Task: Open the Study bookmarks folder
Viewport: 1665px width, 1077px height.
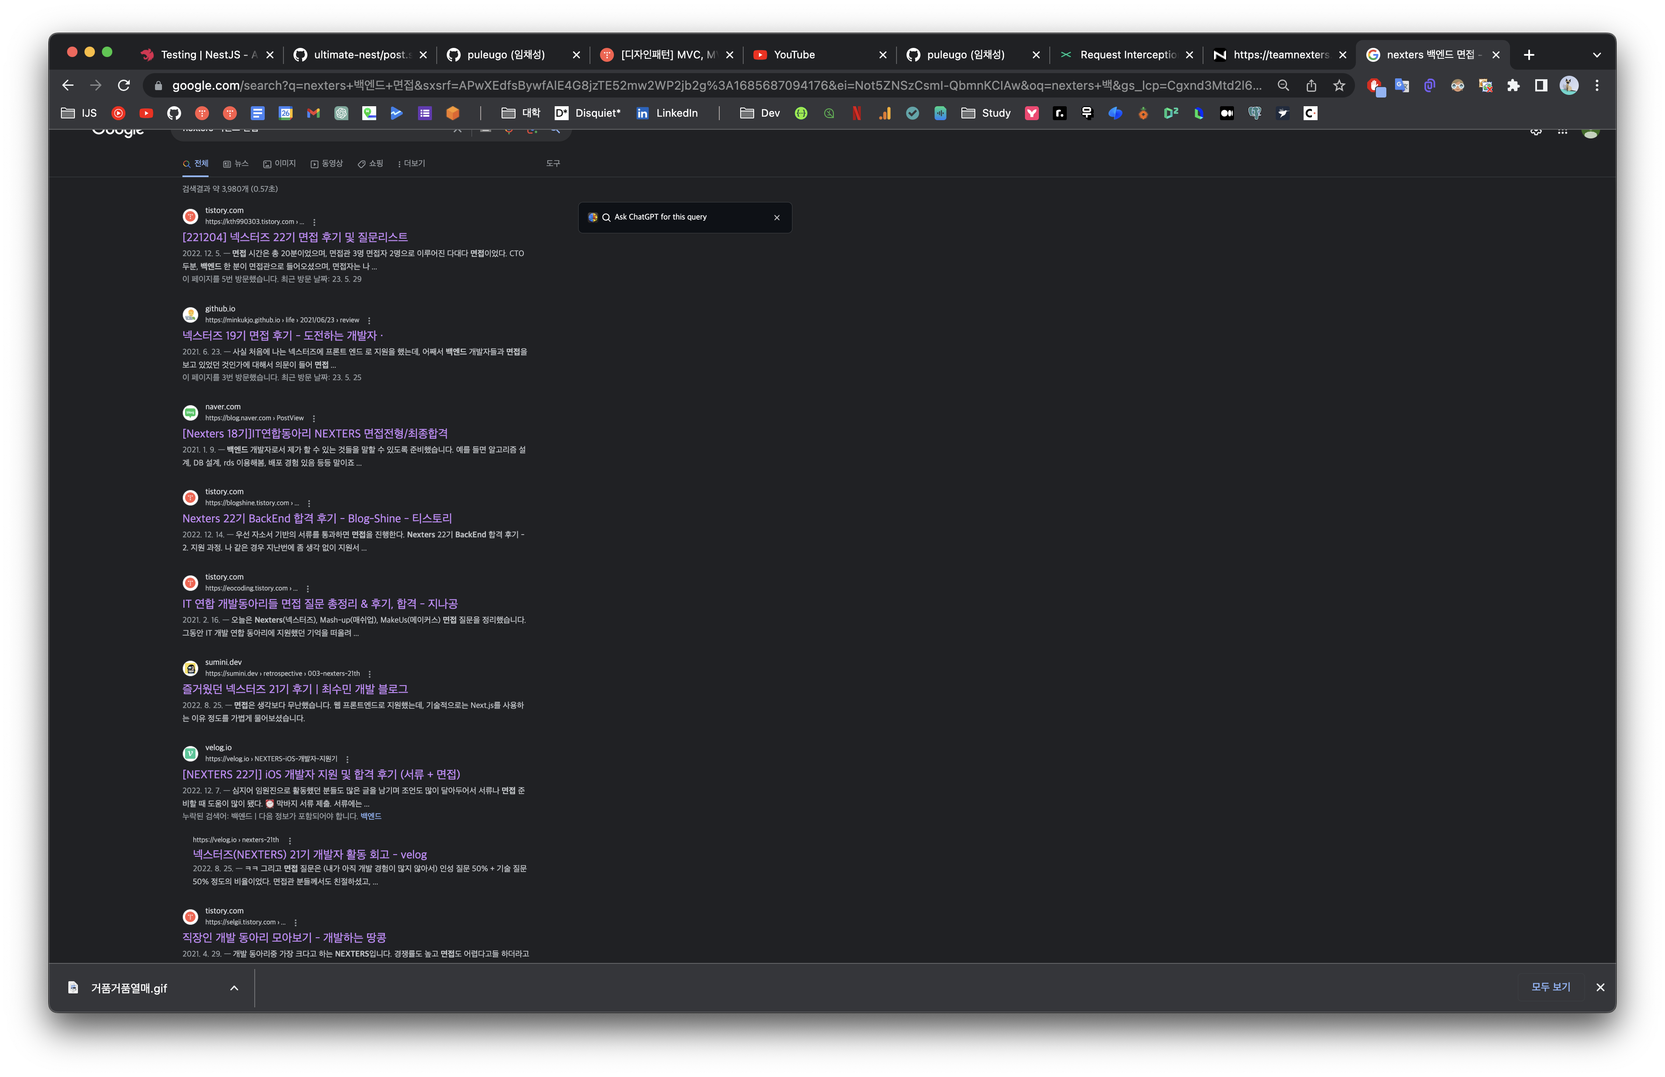Action: (986, 113)
